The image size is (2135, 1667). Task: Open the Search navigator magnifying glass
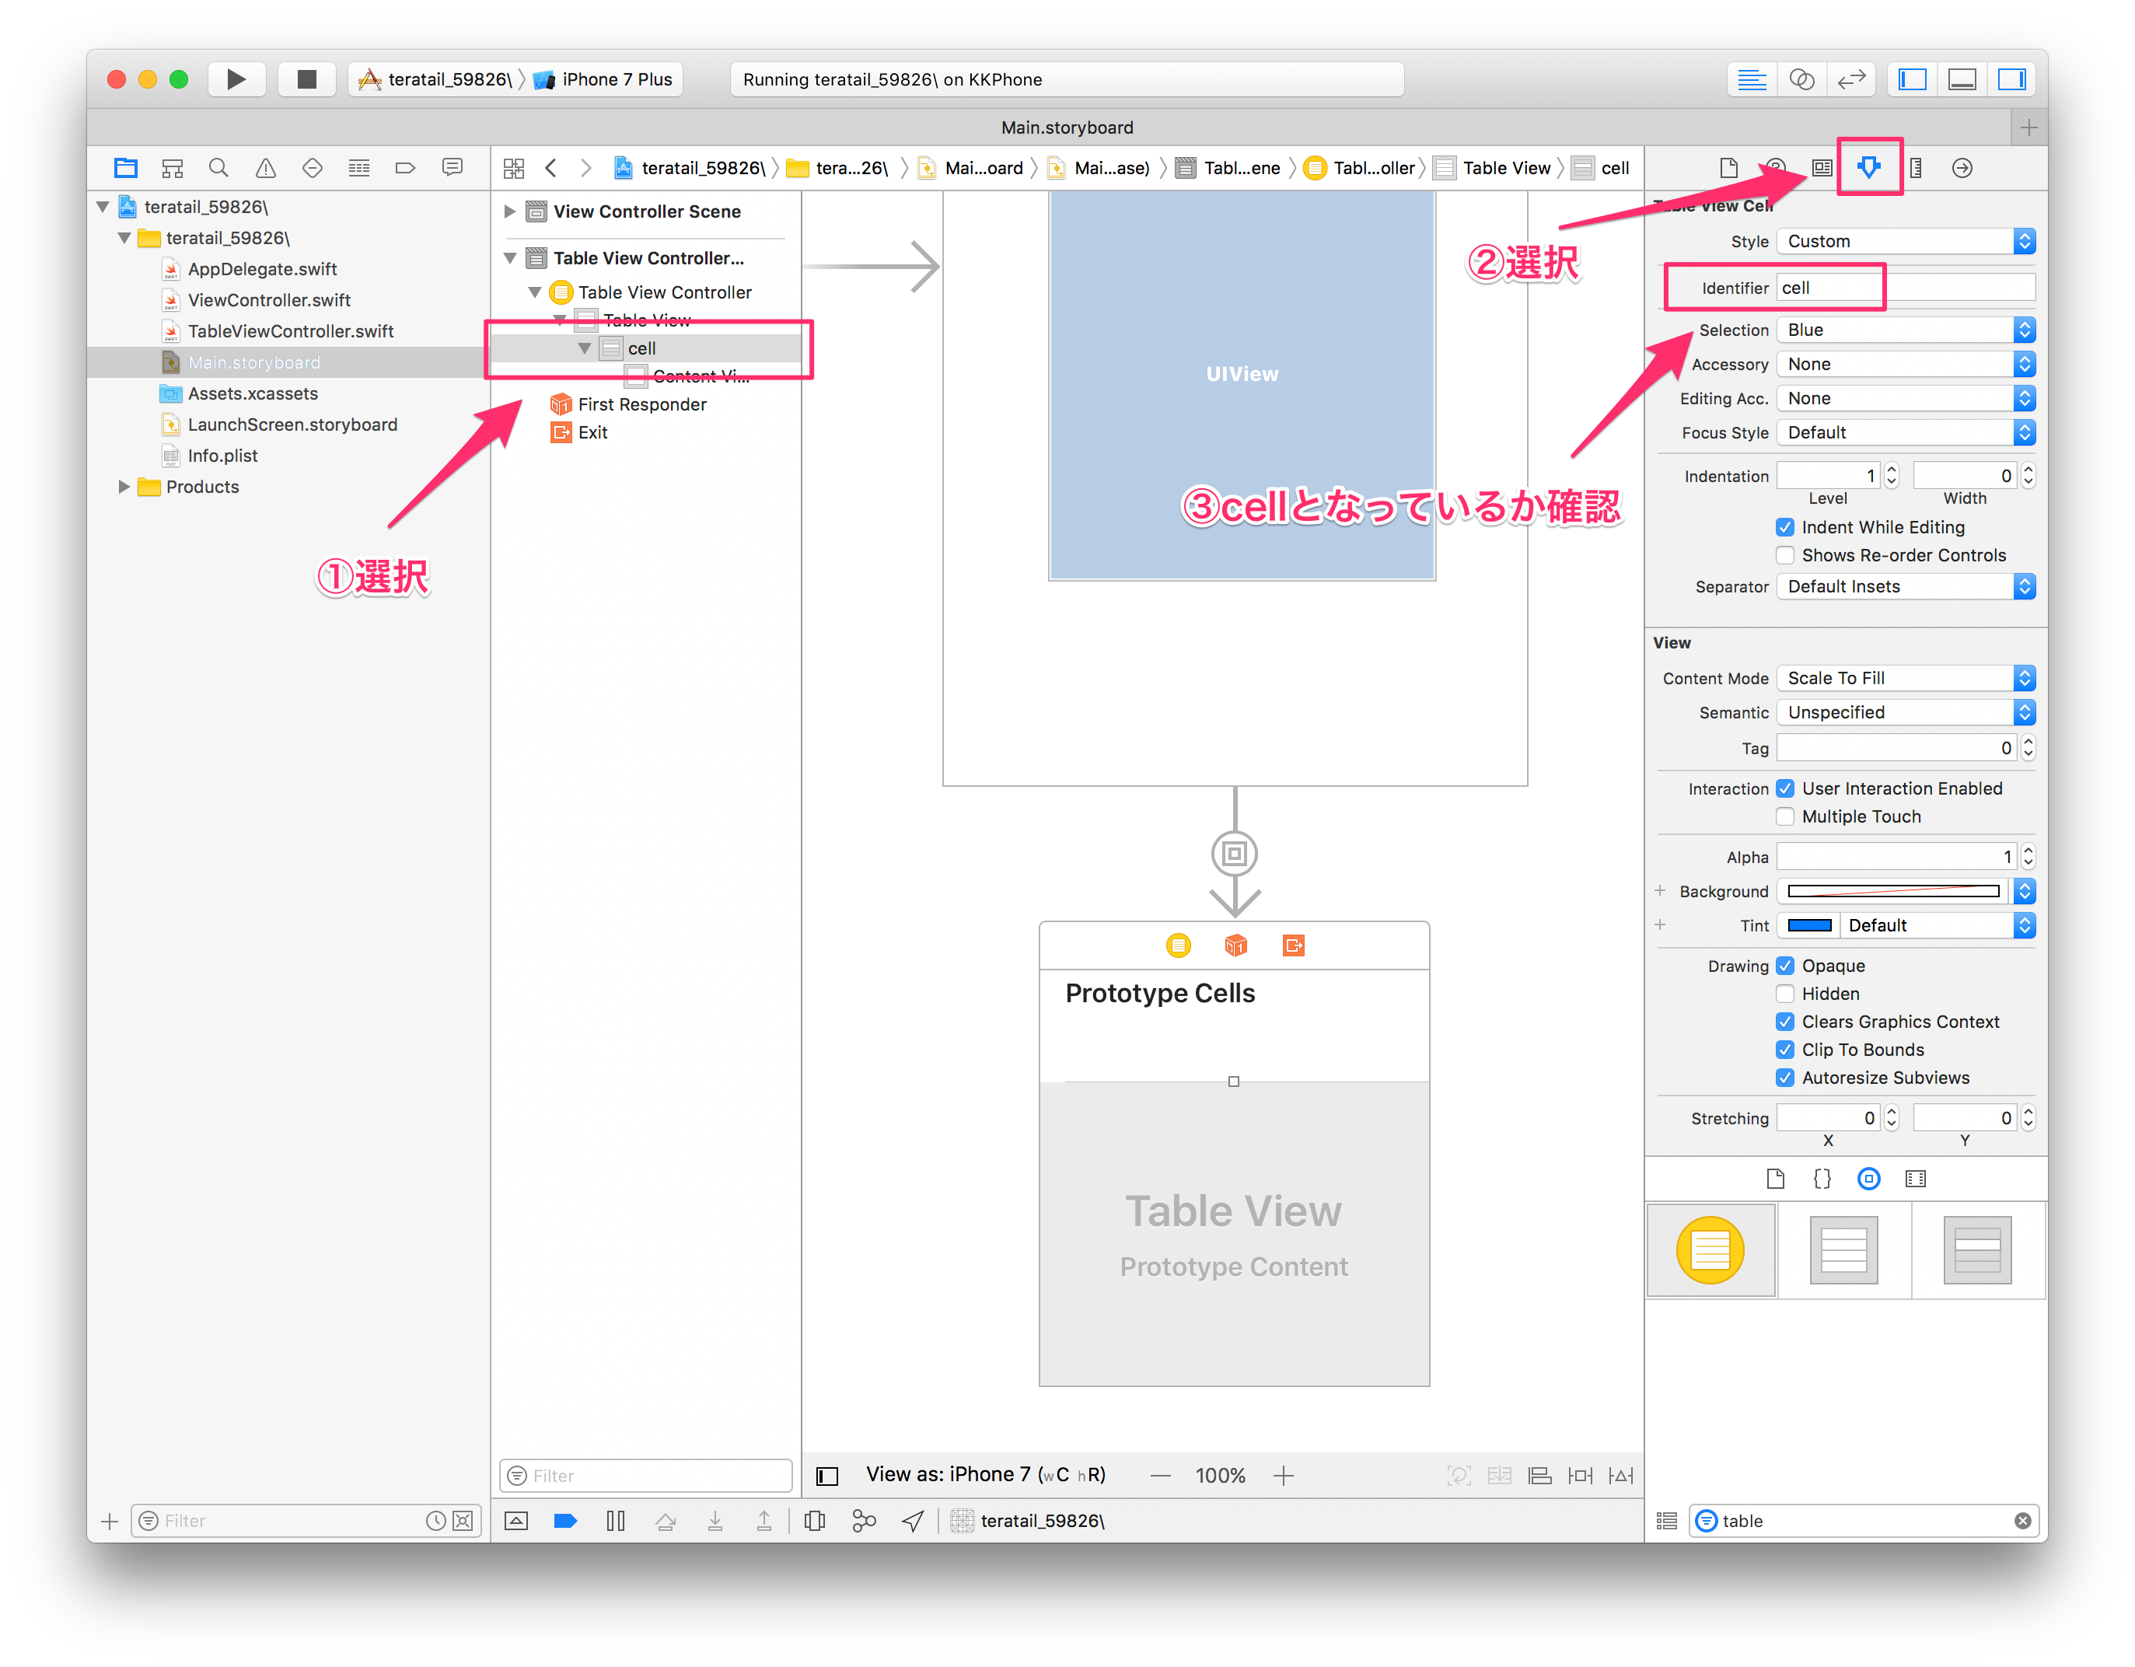click(218, 167)
